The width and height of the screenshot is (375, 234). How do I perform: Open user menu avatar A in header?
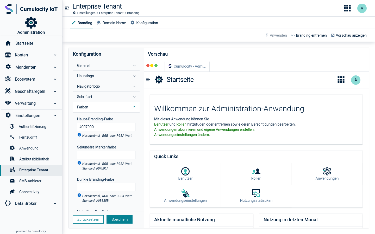(x=362, y=8)
